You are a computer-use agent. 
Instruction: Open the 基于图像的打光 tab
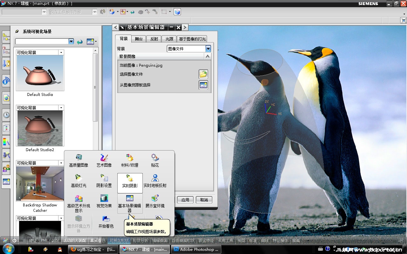[x=192, y=39]
